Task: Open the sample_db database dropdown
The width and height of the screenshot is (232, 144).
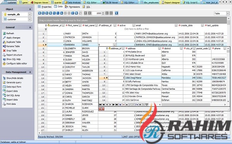Action: pyautogui.click(x=30, y=14)
